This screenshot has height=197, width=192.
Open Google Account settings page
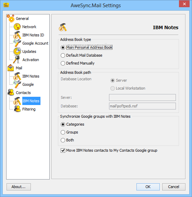pyautogui.click(x=35, y=43)
